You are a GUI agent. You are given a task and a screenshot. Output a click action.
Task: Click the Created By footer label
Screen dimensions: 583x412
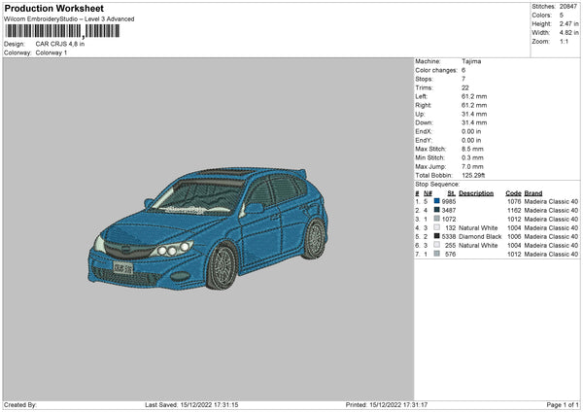coord(20,405)
